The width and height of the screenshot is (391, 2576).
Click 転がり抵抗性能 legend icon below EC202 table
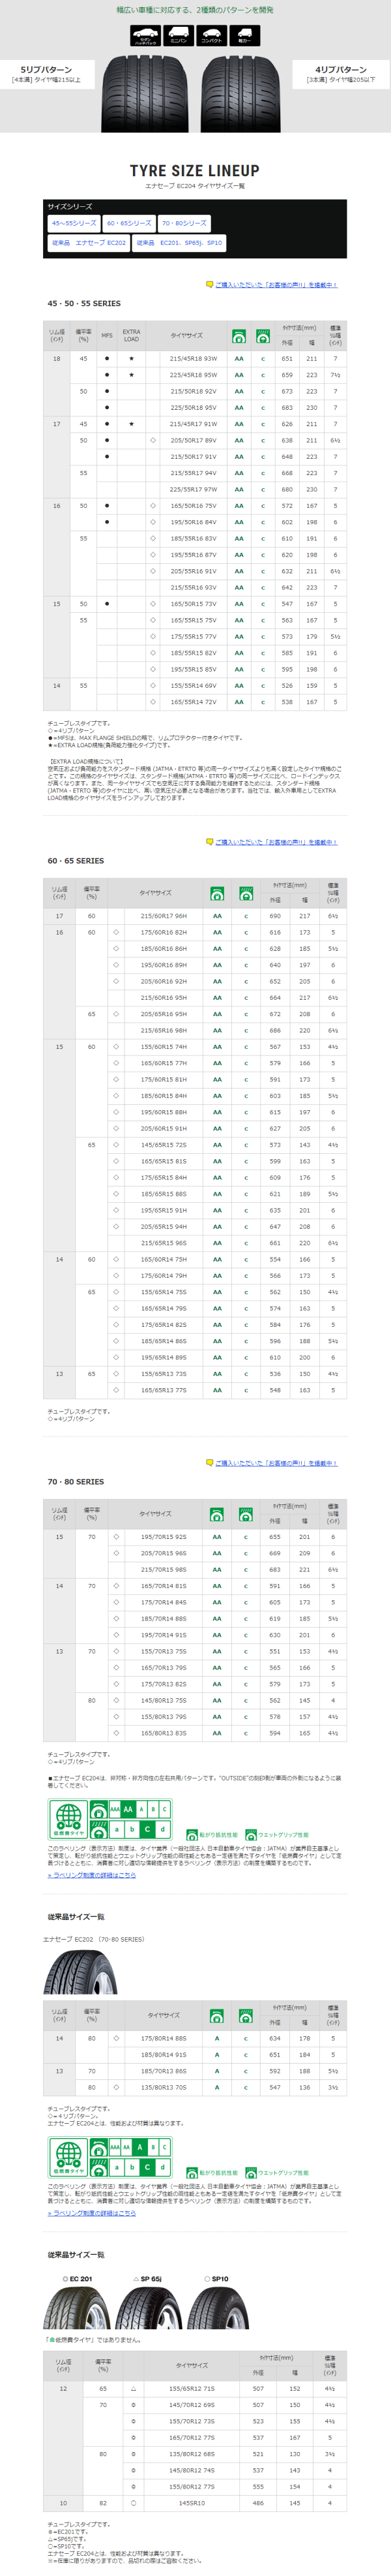click(192, 2173)
